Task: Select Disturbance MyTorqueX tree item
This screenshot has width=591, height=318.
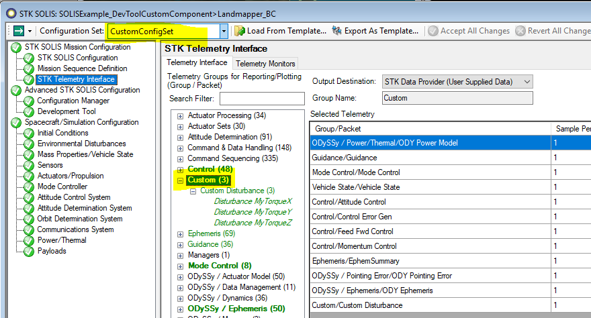Action: (253, 201)
